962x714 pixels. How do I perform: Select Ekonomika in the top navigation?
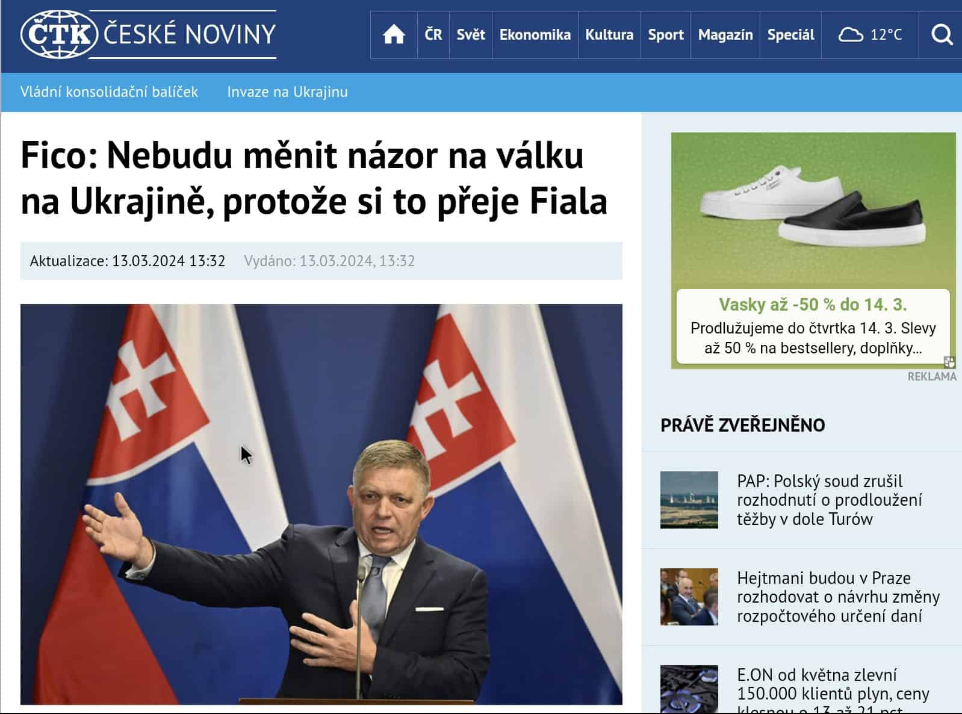535,34
